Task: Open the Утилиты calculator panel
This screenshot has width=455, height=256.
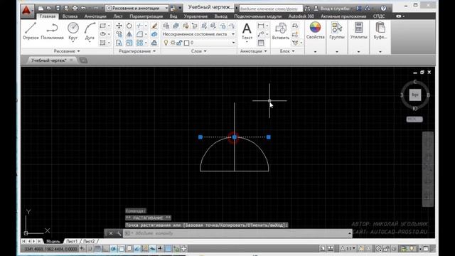Action: click(x=358, y=31)
